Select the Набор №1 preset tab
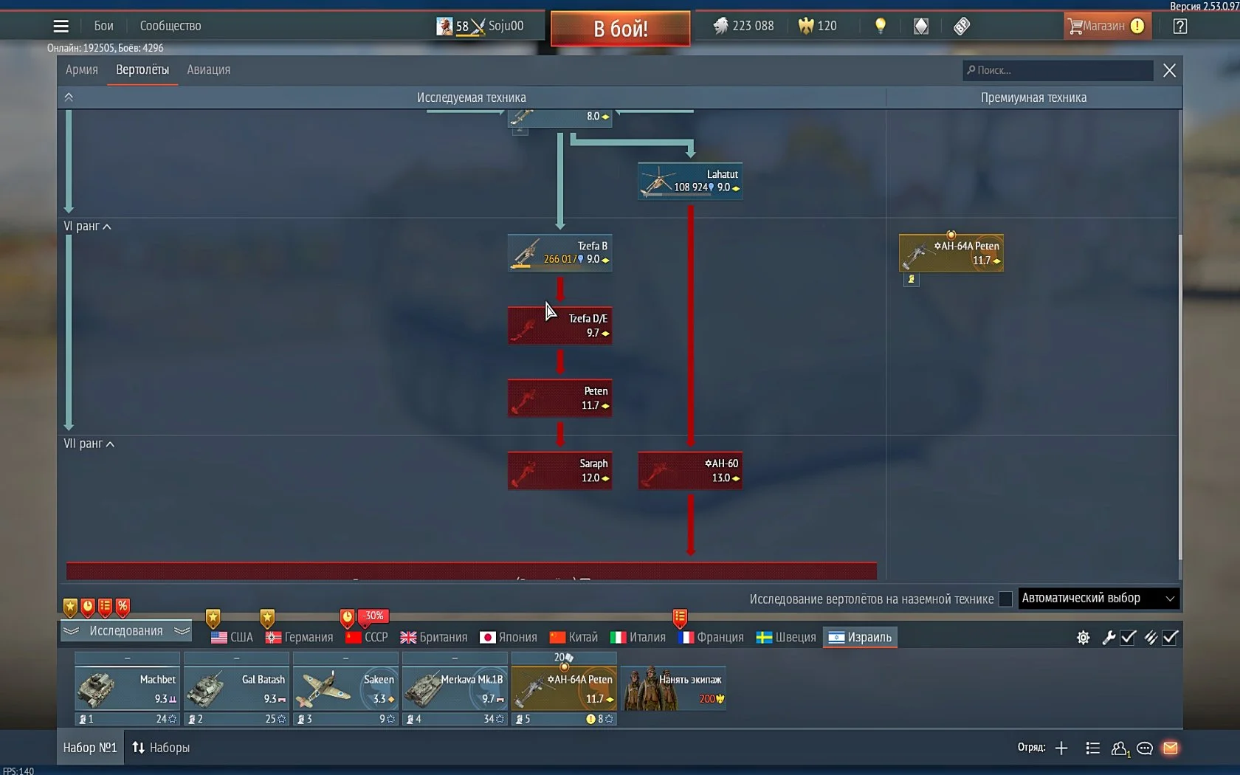This screenshot has width=1240, height=775. coord(90,748)
